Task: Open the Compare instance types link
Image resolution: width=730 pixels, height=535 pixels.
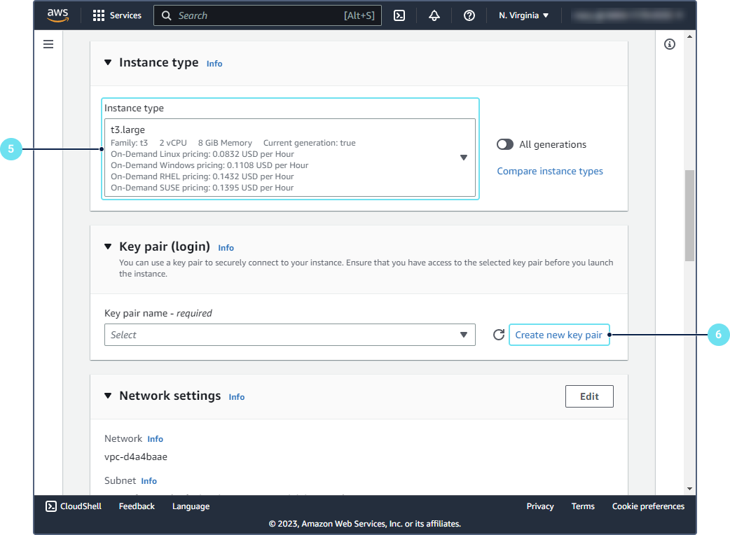Action: pos(550,171)
